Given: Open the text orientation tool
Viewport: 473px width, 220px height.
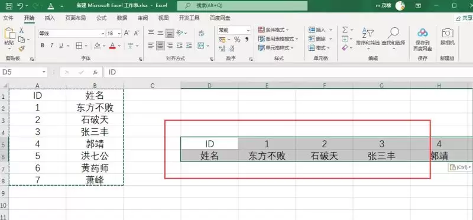Looking at the screenshot, I should (180, 33).
